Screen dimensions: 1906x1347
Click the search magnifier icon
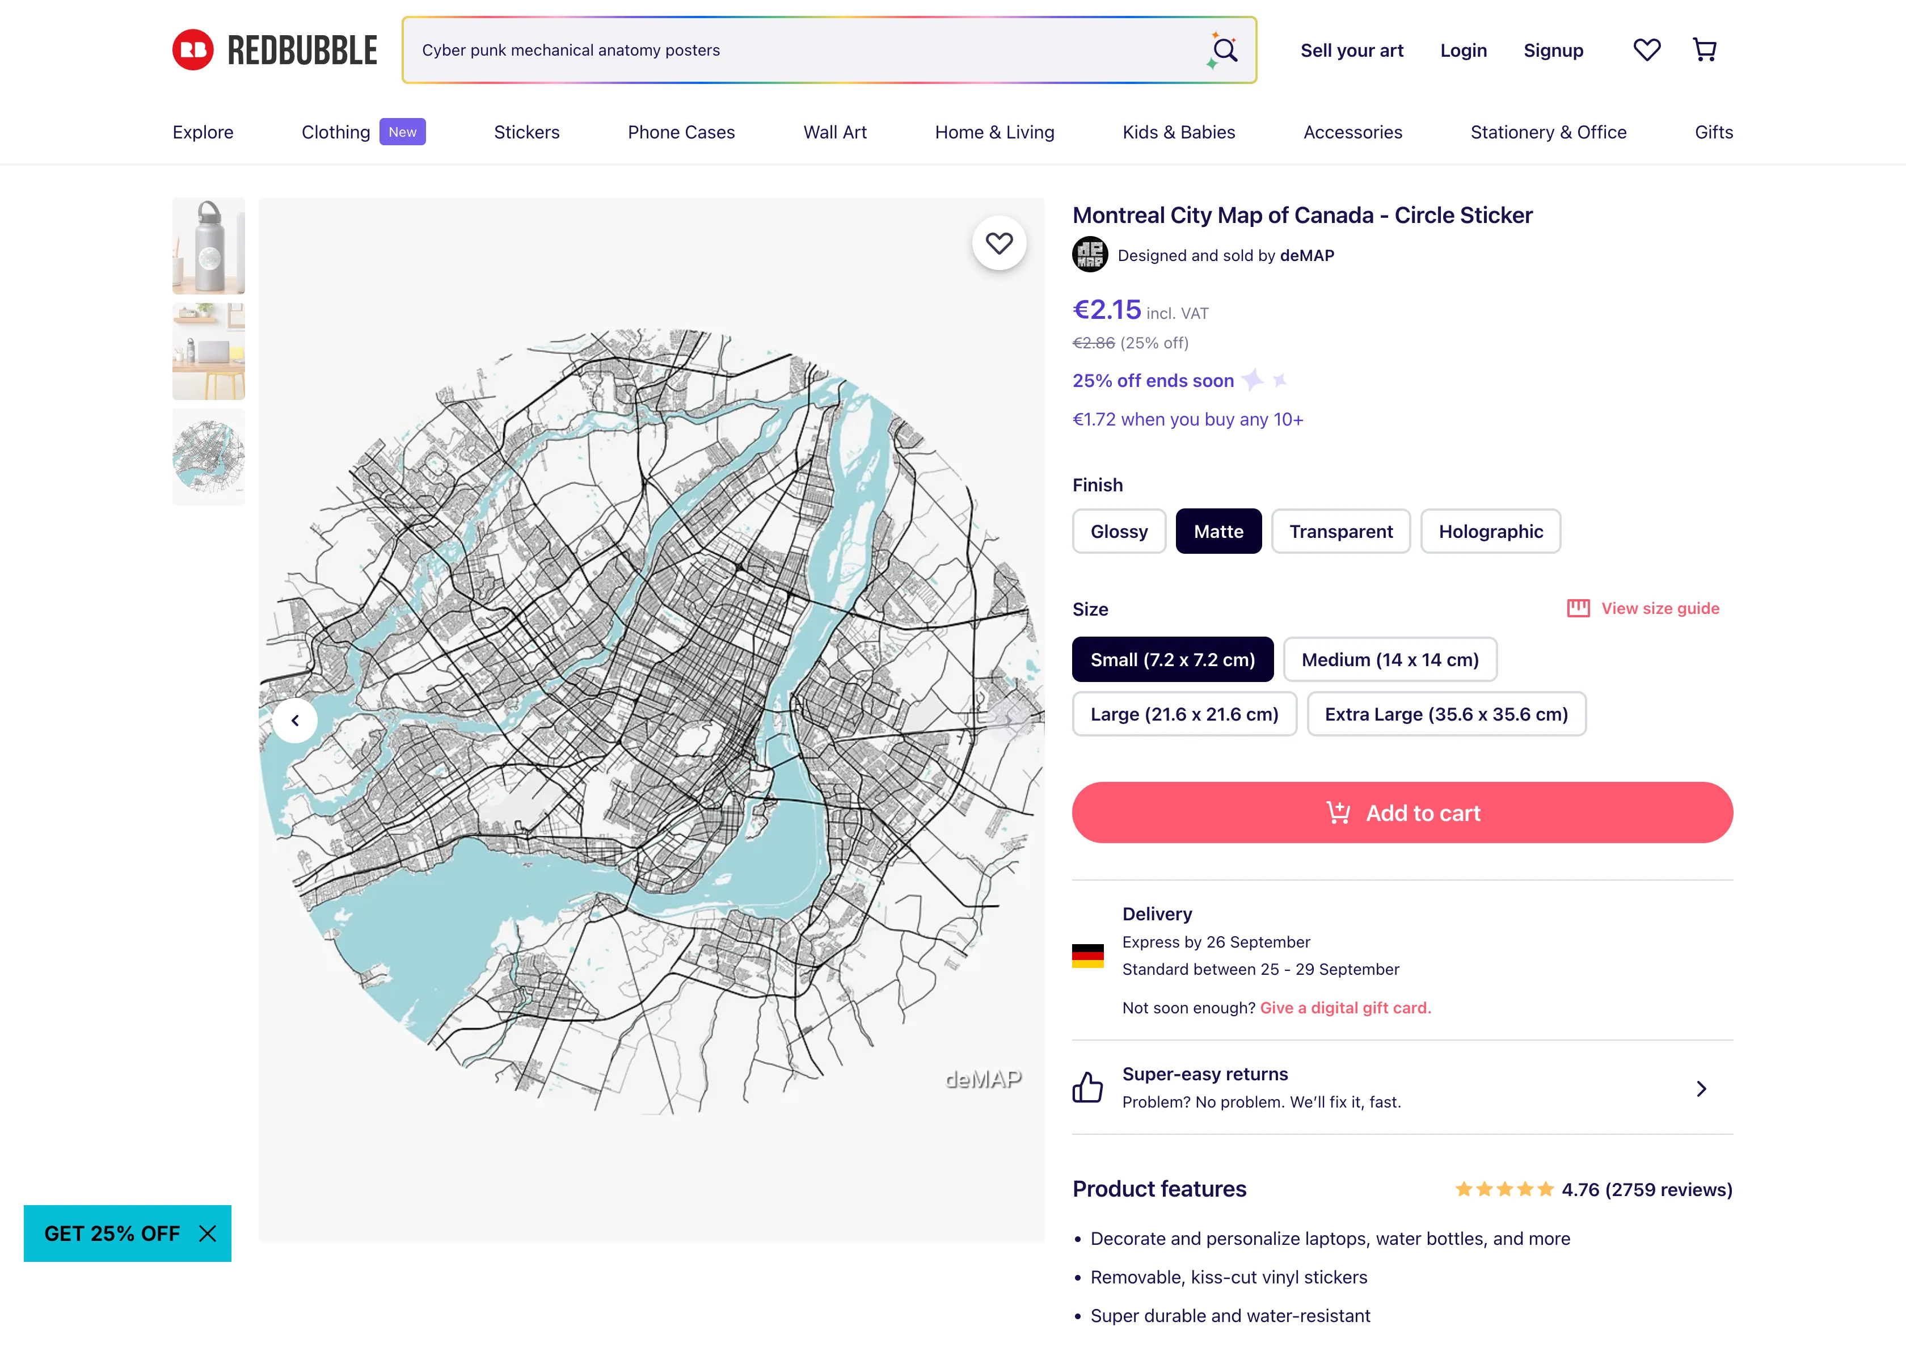click(1225, 50)
